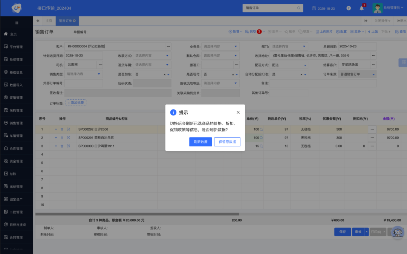
Task: Open 采购管理 in the sidebar menu
Action: point(16,111)
